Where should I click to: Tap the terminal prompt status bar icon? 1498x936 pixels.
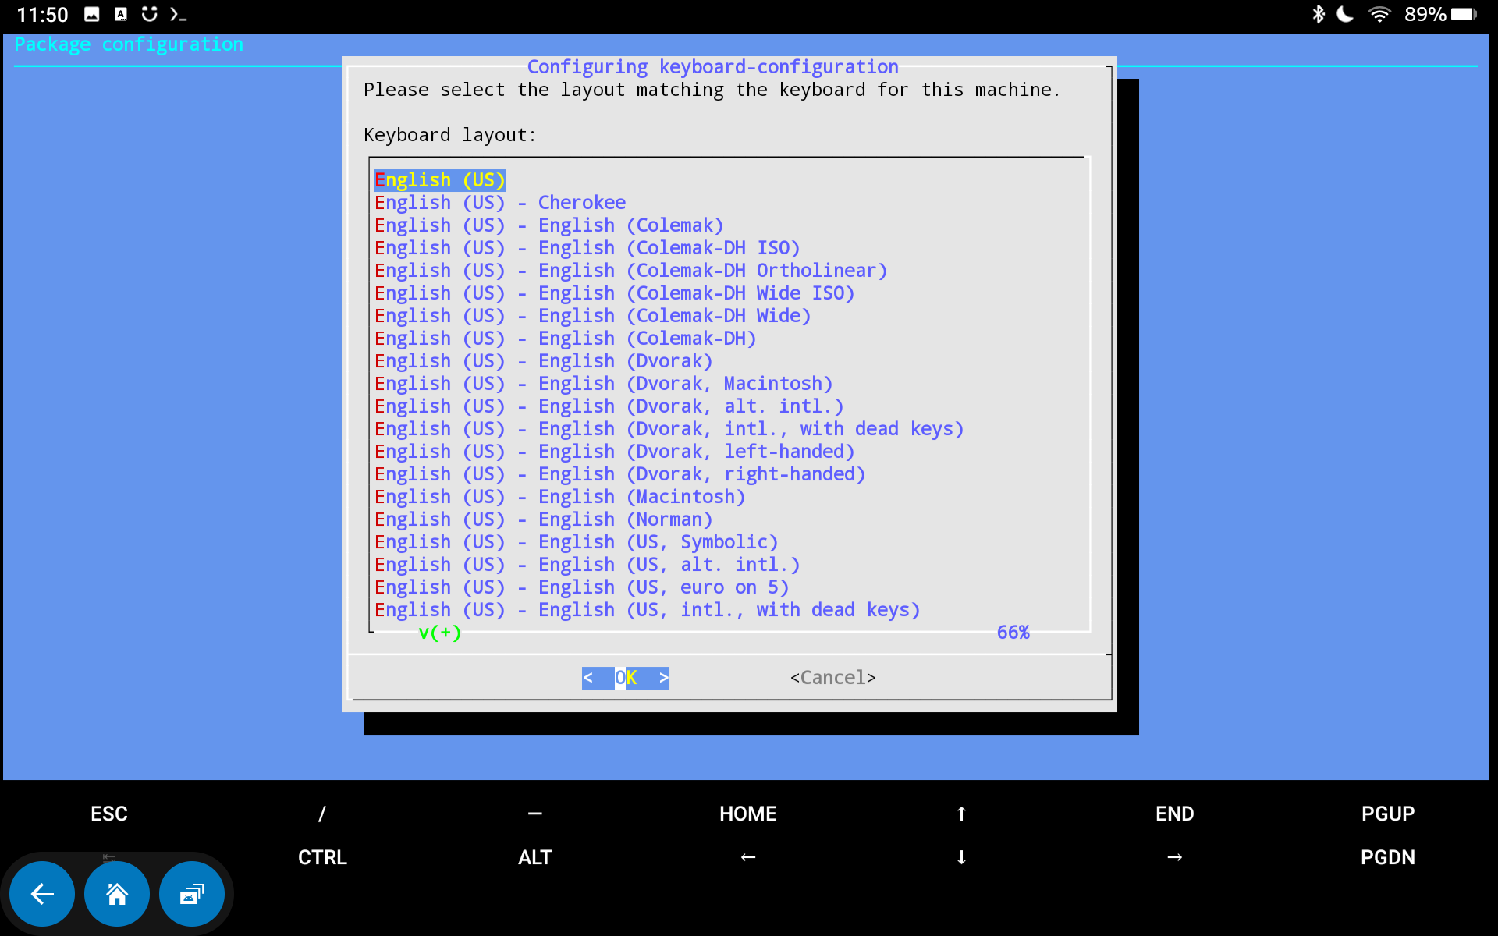pyautogui.click(x=178, y=14)
